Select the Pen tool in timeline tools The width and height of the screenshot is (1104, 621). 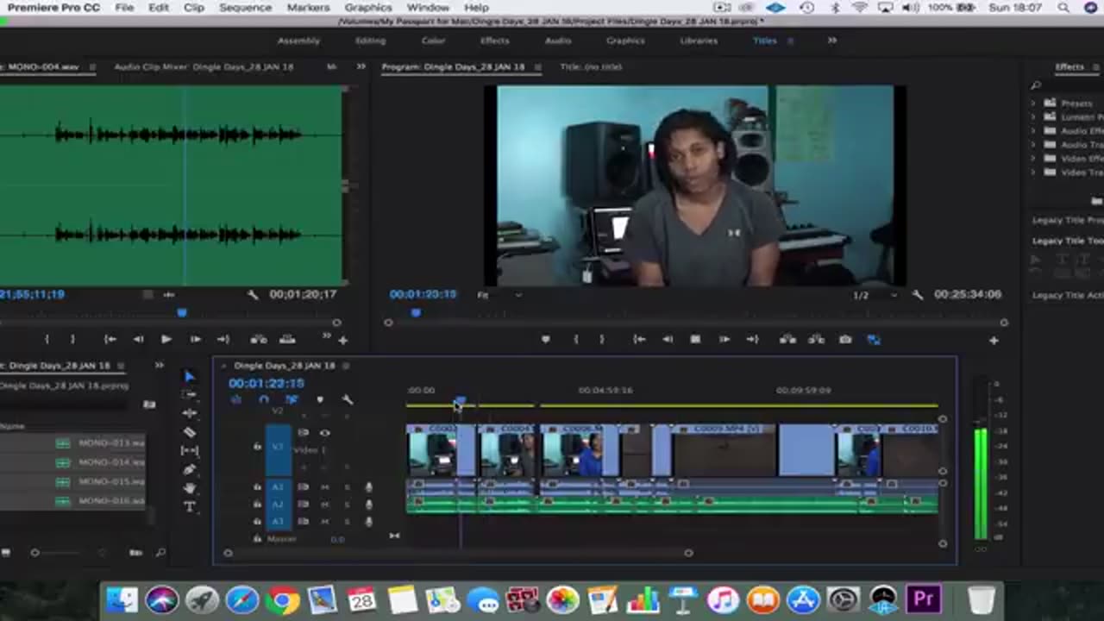click(190, 469)
